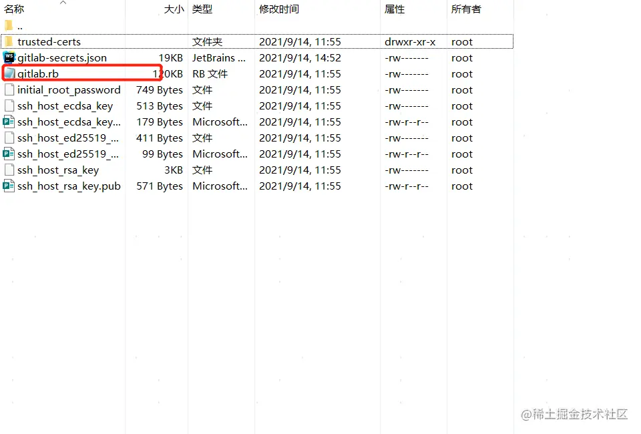The width and height of the screenshot is (641, 434).
Task: Click the file icon beside gitlab.rb
Action: [x=9, y=74]
